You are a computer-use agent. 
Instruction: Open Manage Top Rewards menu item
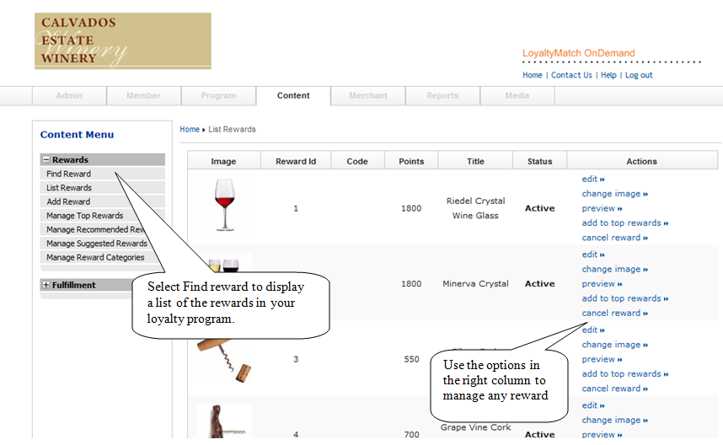84,216
